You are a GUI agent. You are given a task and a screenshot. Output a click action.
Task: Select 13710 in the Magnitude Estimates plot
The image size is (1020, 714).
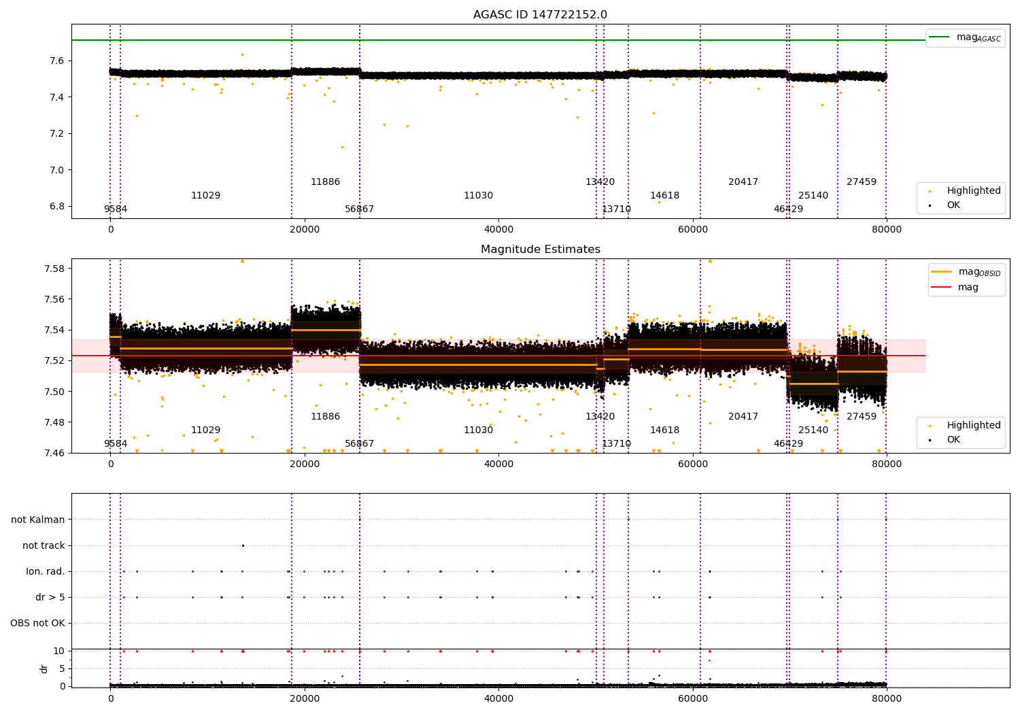(616, 444)
